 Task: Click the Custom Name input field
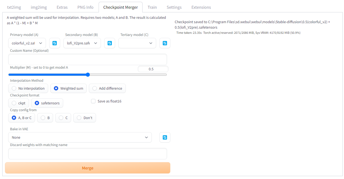tap(88, 59)
